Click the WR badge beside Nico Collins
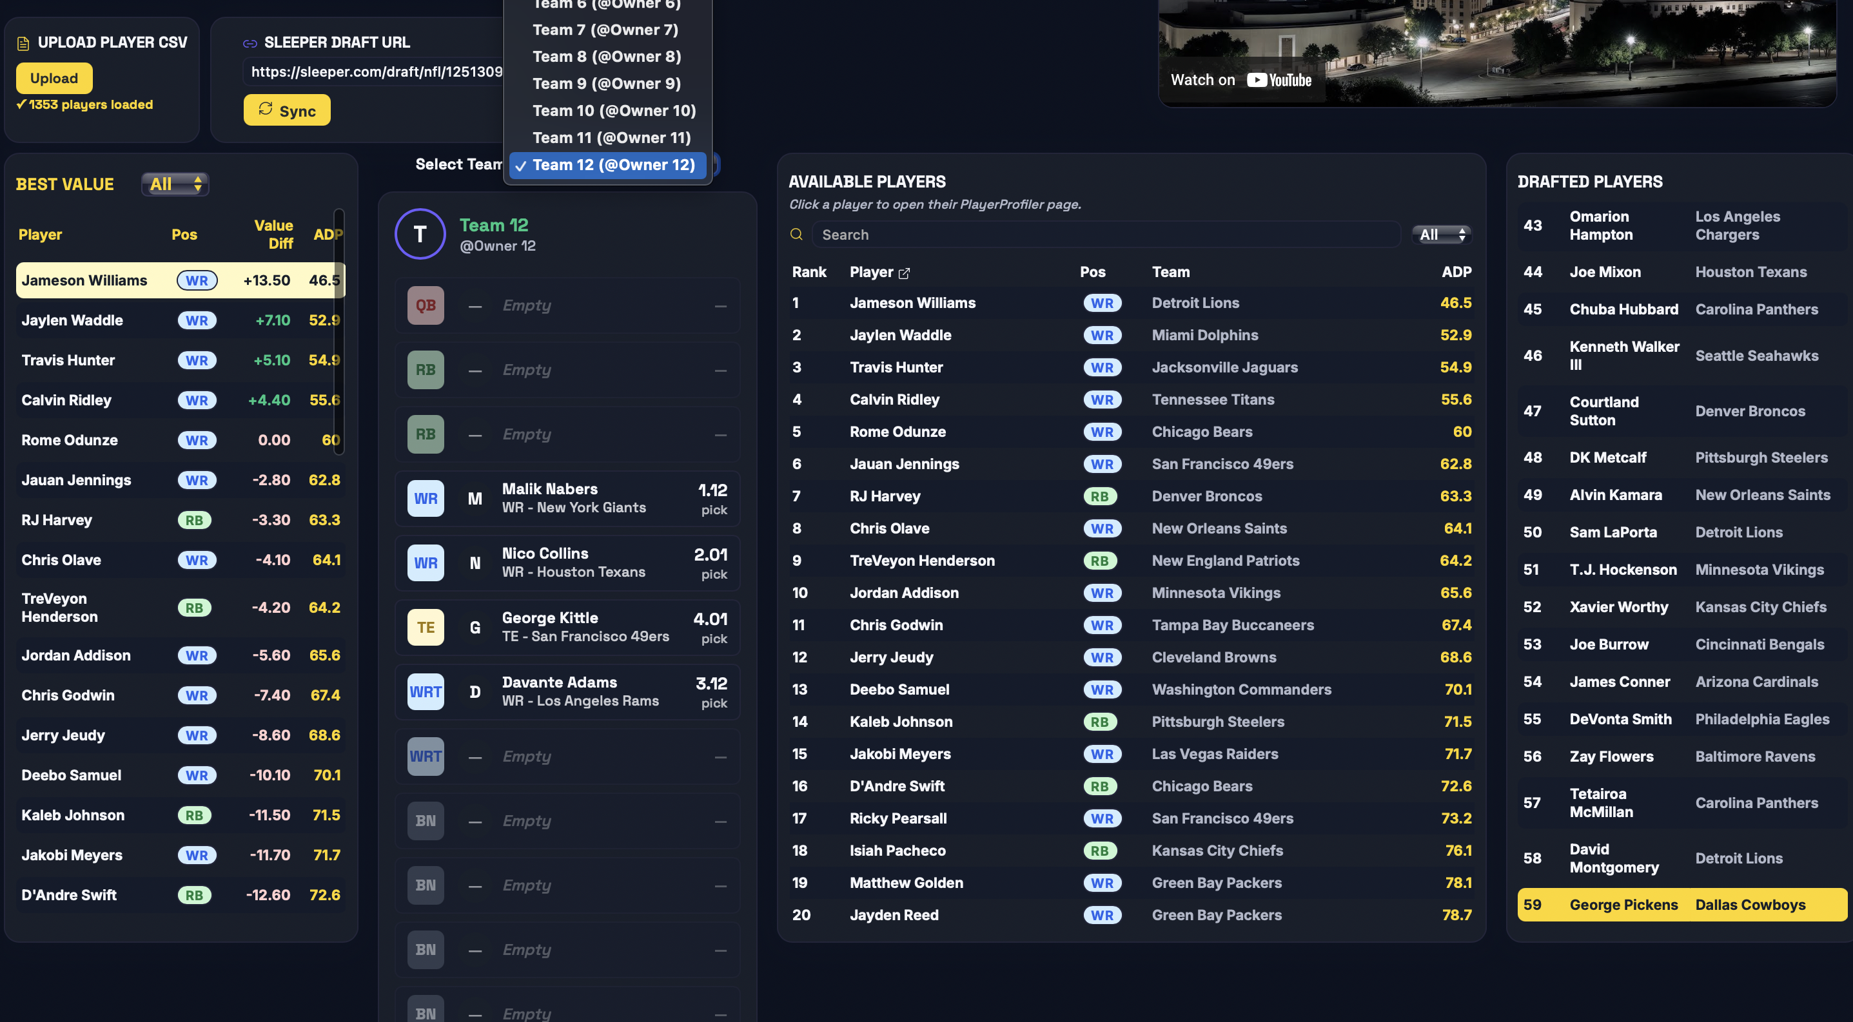 point(426,563)
